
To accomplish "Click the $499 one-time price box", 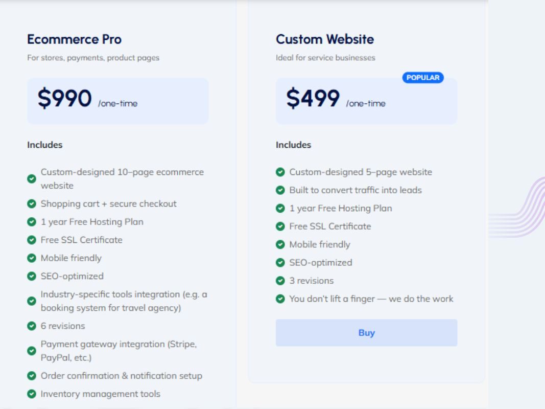I will 366,101.
